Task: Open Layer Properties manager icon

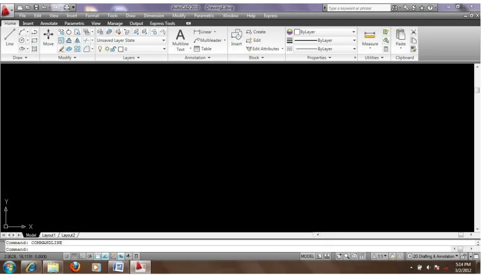Action: tap(100, 32)
